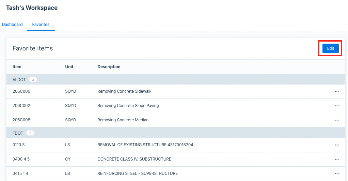Open more options for Removing Concrete Median
348x181 pixels.
[337, 120]
